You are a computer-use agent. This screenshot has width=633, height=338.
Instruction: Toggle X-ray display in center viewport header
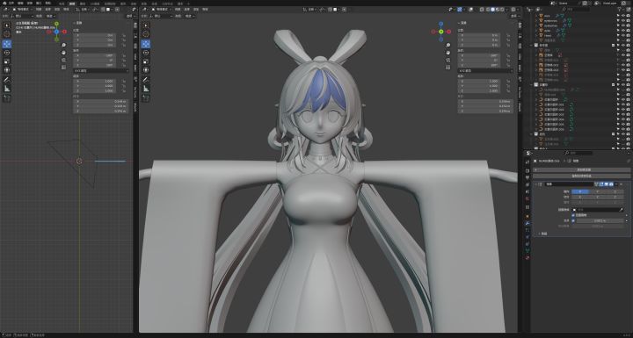click(483, 10)
